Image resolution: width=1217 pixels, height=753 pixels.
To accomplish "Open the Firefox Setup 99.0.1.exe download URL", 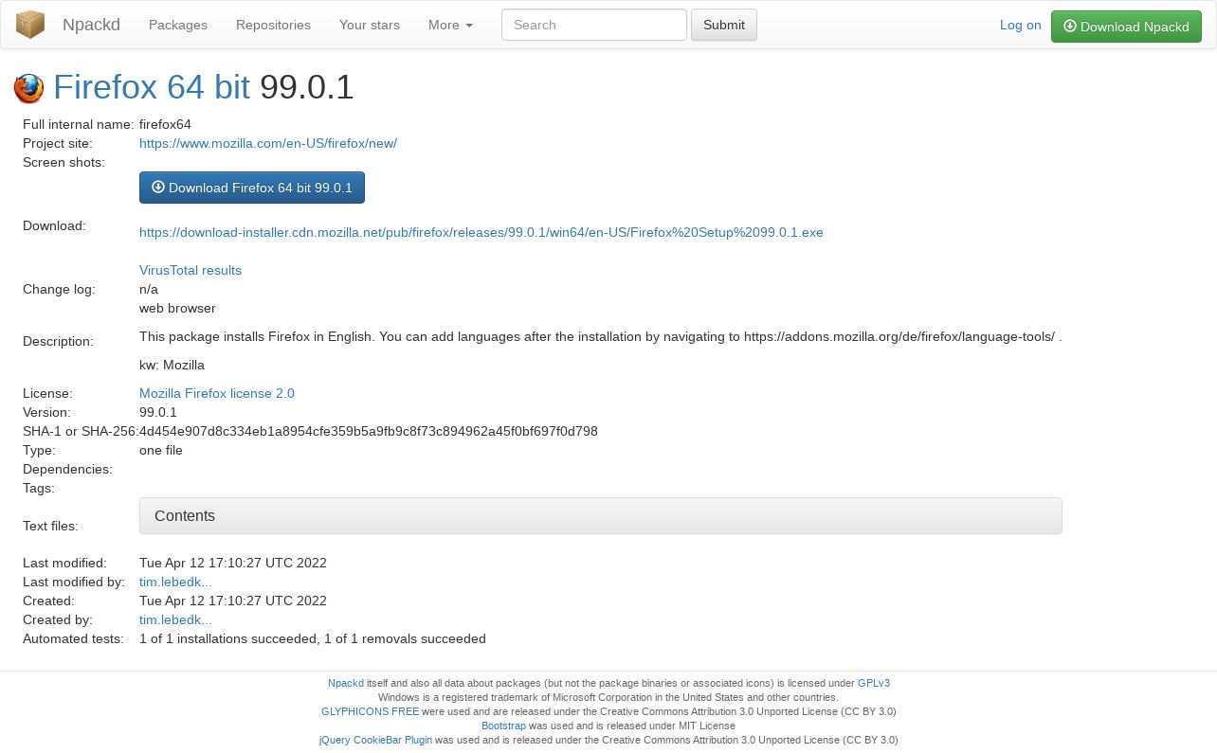I will 481,232.
